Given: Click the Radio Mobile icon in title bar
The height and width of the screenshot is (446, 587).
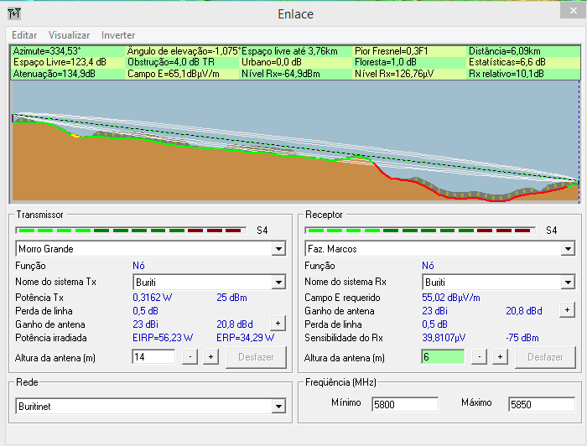Looking at the screenshot, I should click(15, 13).
